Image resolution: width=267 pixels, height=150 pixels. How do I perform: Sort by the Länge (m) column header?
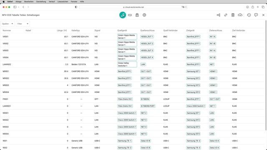(x=62, y=30)
